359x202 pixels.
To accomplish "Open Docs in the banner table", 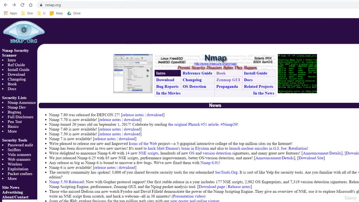I will [248, 80].
